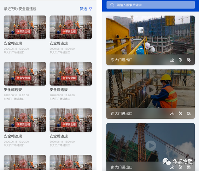Click the search magnifier icon
This screenshot has width=199, height=171.
(112, 5)
